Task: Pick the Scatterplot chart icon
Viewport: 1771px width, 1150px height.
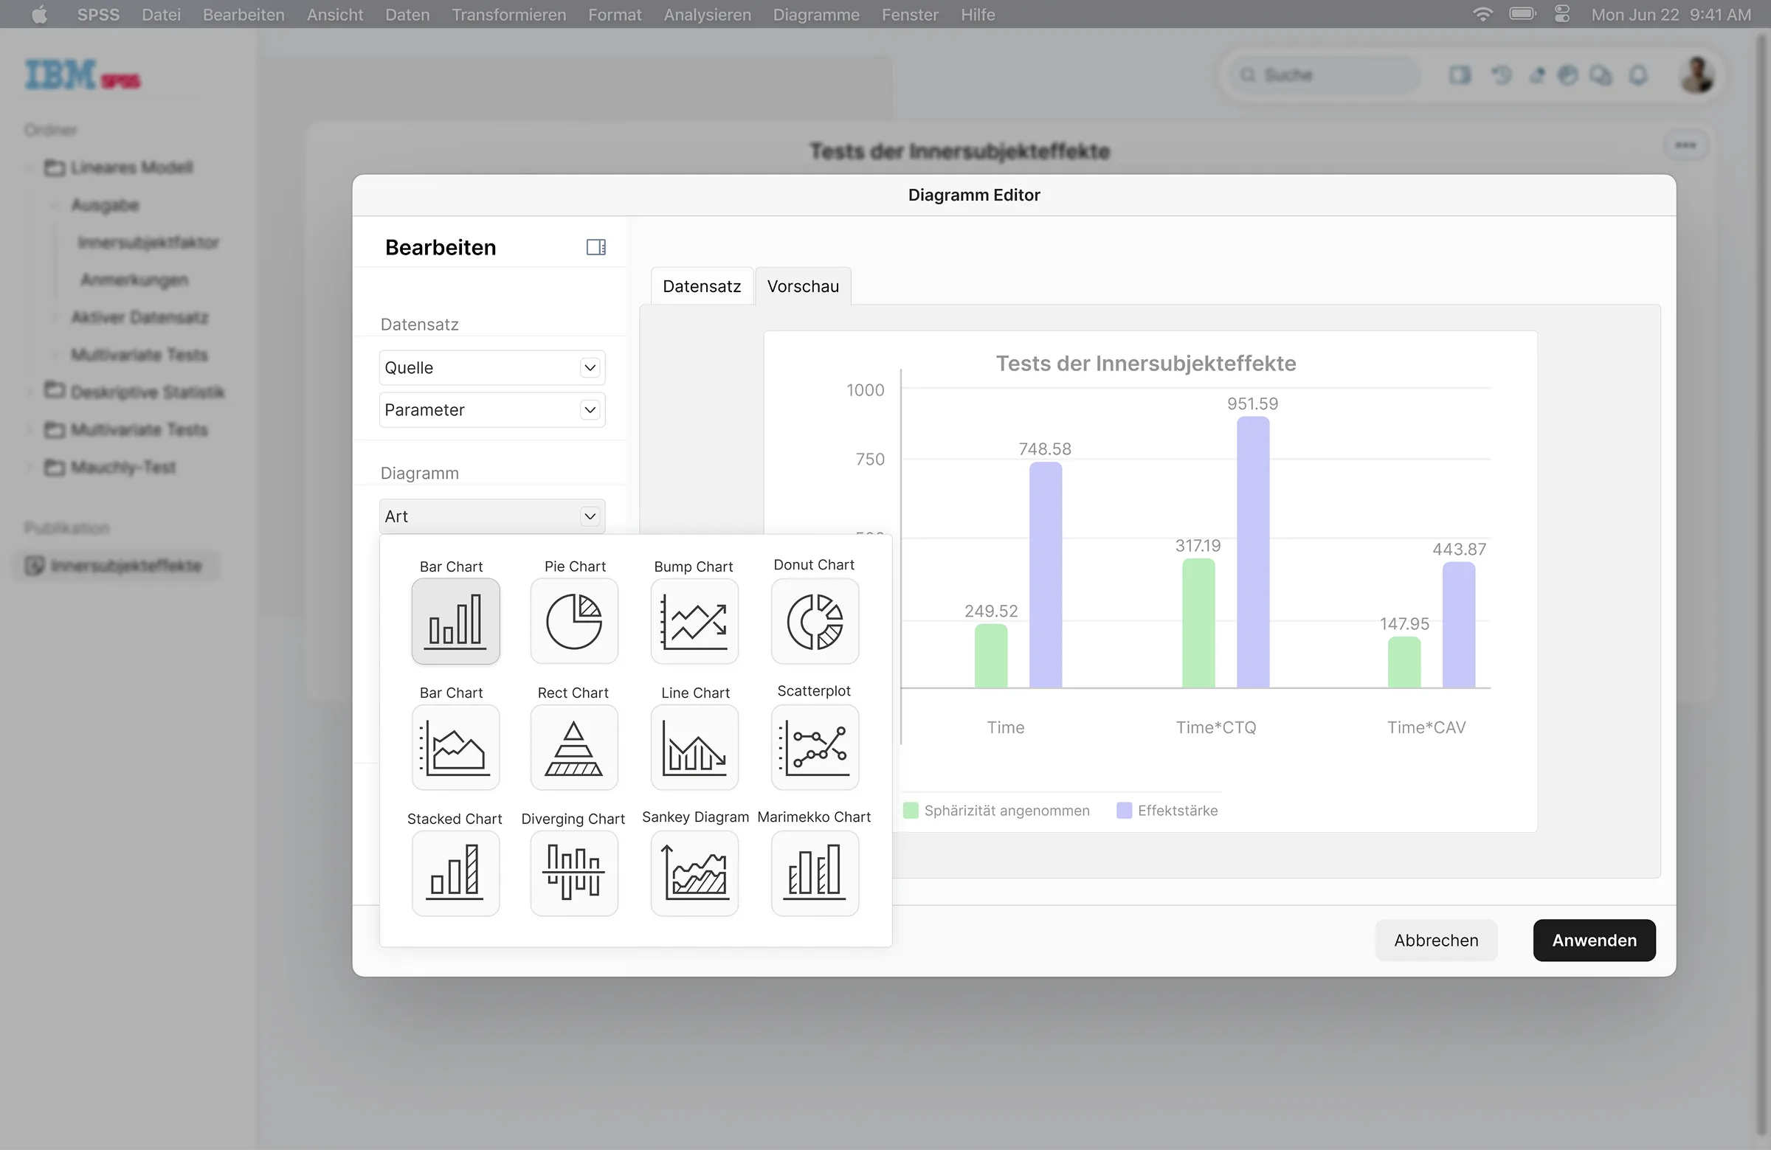Action: coord(815,747)
